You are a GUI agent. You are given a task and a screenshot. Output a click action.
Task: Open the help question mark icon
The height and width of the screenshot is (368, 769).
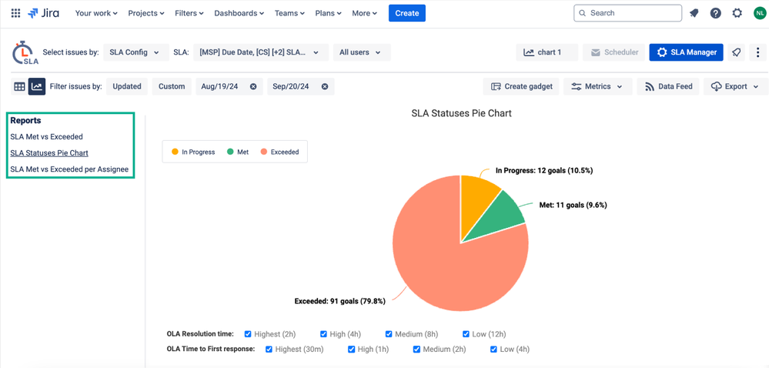pyautogui.click(x=716, y=13)
